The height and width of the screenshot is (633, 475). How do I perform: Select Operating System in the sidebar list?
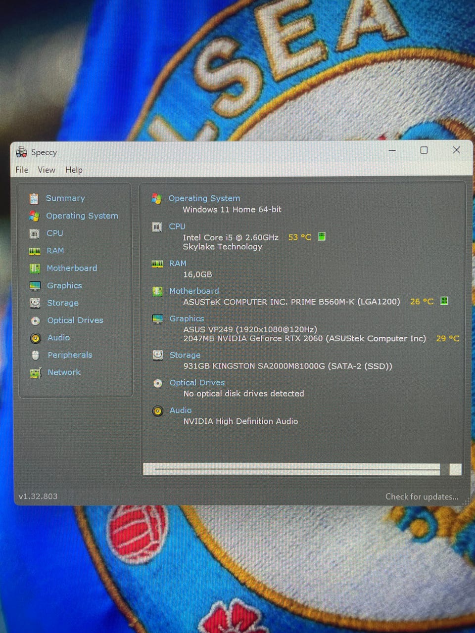pos(82,216)
